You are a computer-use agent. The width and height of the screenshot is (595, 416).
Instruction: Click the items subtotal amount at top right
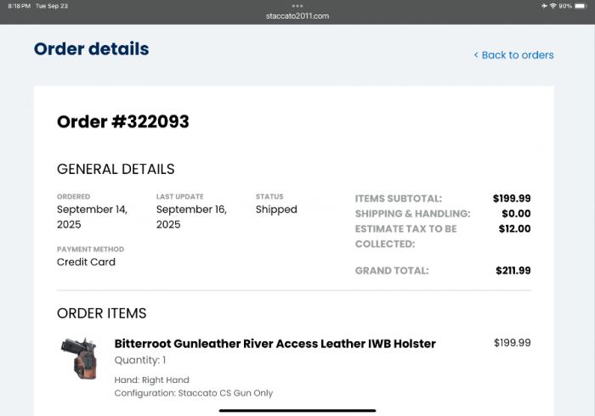(511, 199)
